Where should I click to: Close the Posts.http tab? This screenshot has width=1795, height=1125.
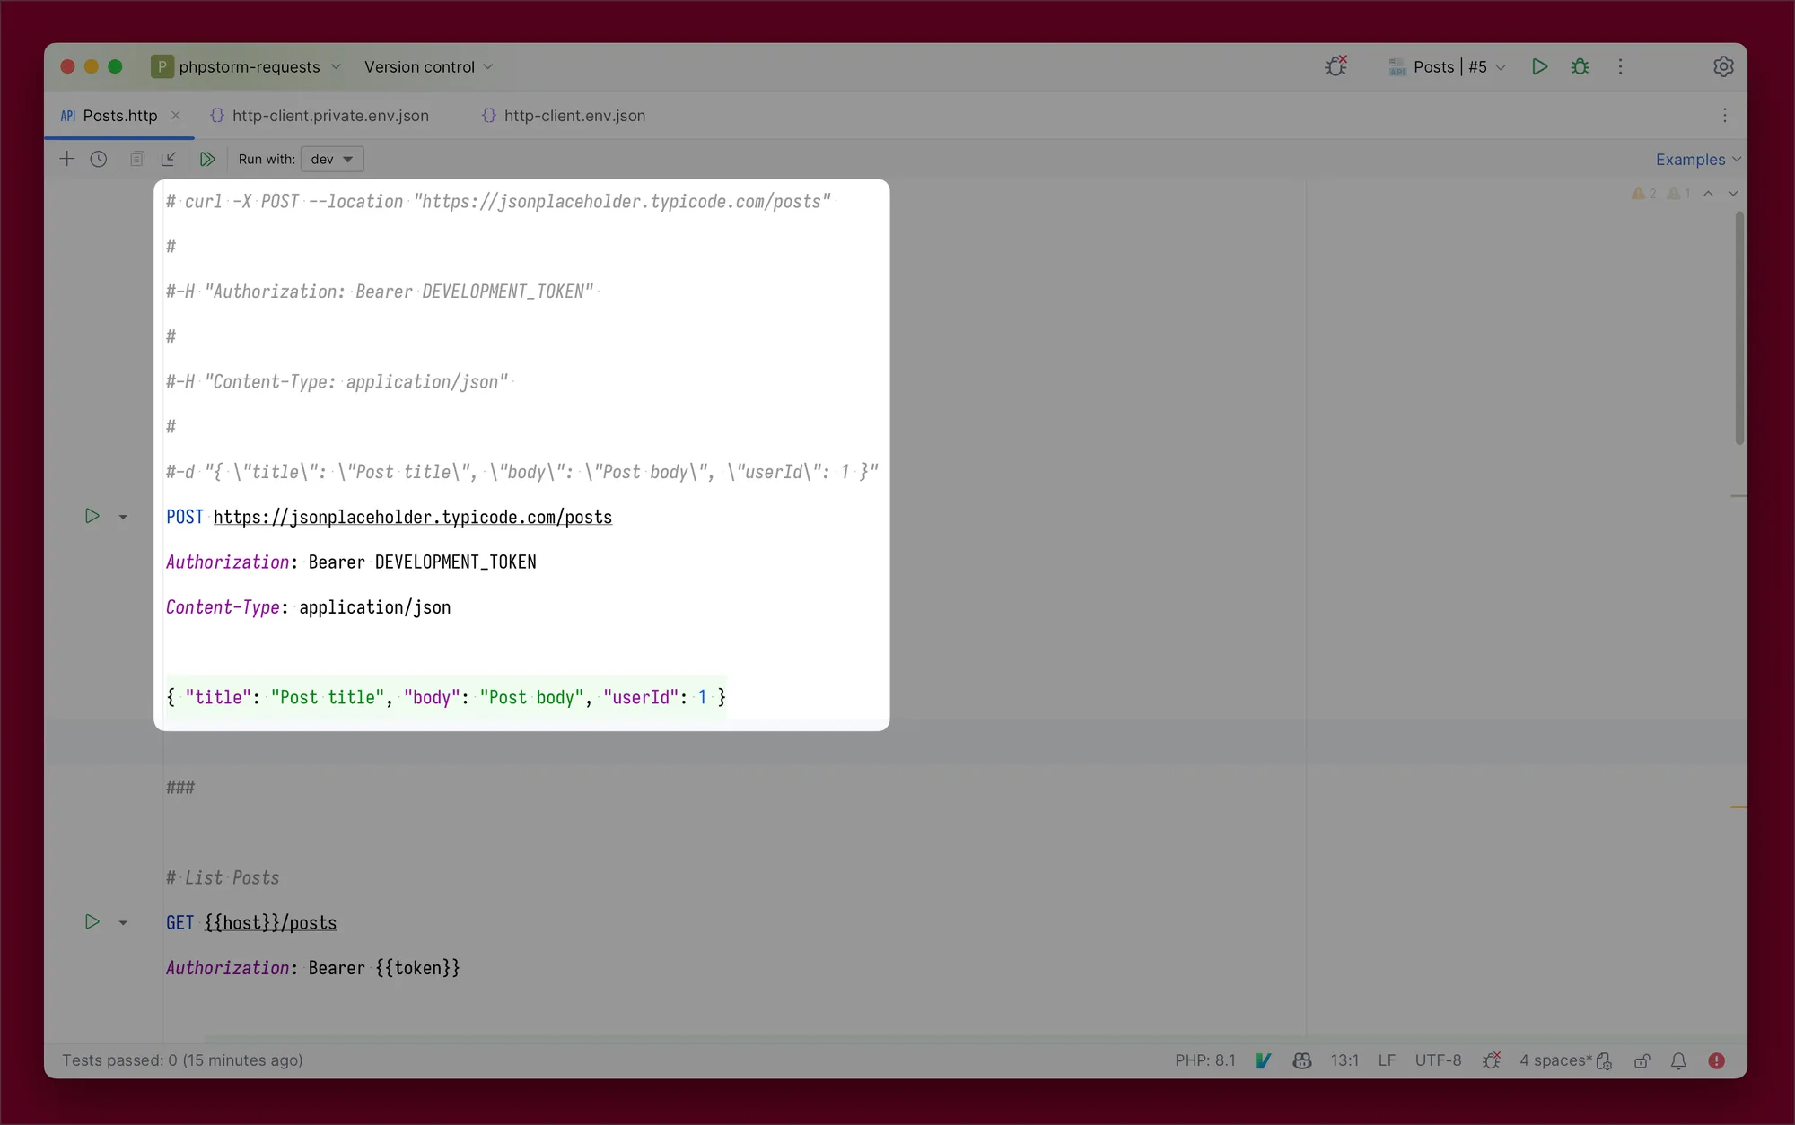pos(176,115)
